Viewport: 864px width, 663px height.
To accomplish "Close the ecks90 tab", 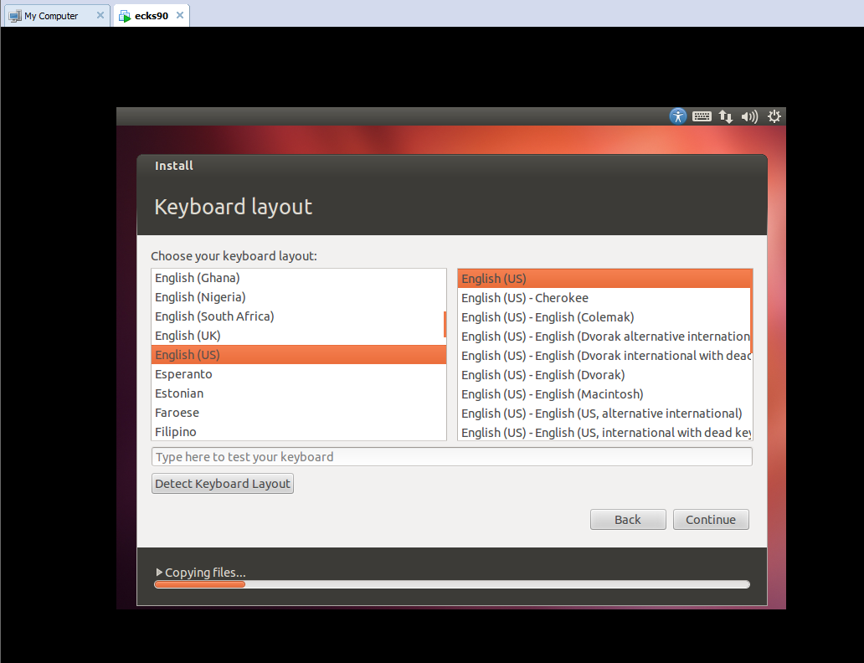I will tap(180, 15).
